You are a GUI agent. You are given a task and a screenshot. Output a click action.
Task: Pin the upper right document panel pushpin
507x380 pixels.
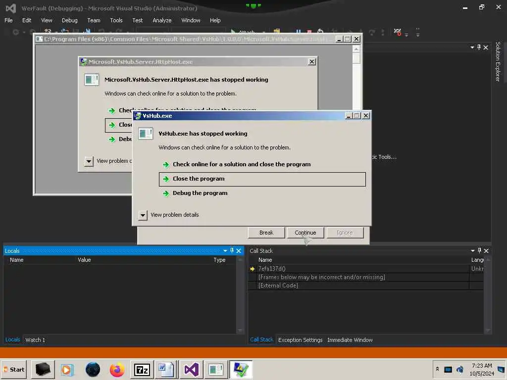point(479,47)
